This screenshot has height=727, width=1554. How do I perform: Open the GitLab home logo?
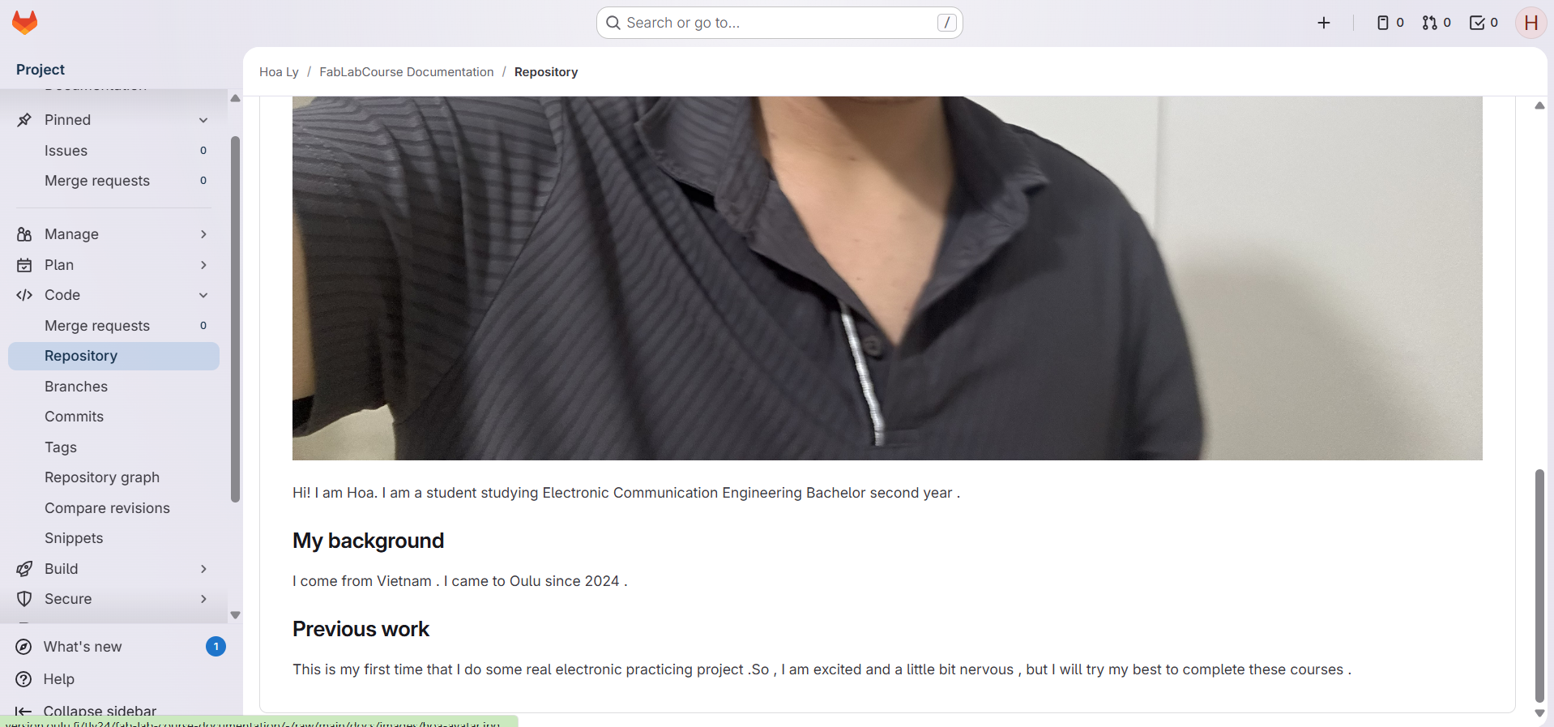[25, 23]
